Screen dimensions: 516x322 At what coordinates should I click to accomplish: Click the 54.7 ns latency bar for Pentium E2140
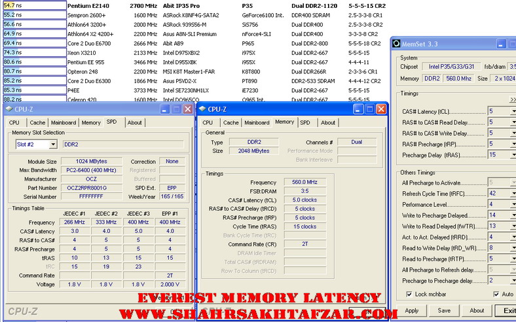(x=35, y=6)
